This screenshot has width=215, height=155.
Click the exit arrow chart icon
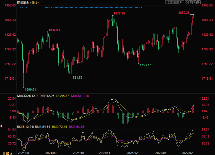(x=199, y=2)
